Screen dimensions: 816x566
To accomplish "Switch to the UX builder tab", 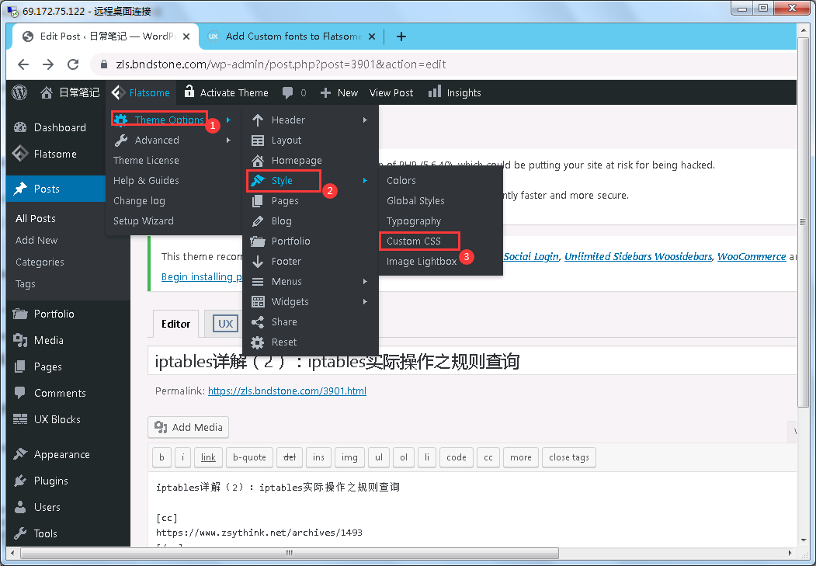I will (225, 324).
